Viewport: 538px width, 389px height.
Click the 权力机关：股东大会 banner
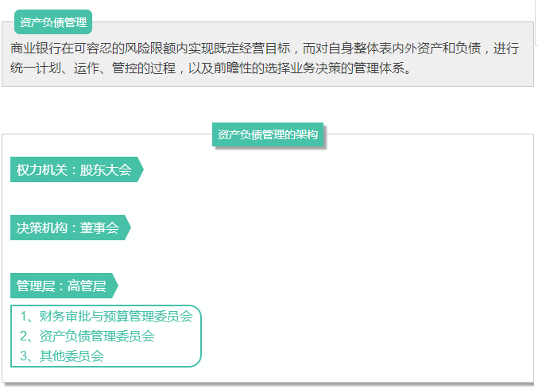(74, 169)
